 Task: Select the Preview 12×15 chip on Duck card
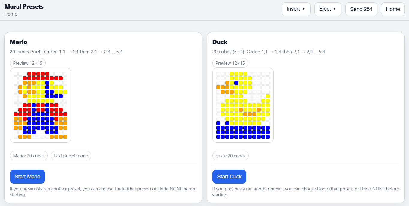coord(230,63)
